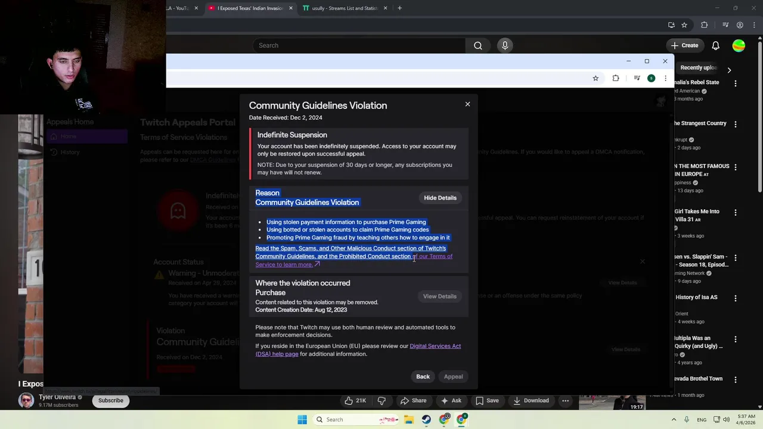
Task: Open options for 'History of Isa AS' video
Action: [735, 298]
